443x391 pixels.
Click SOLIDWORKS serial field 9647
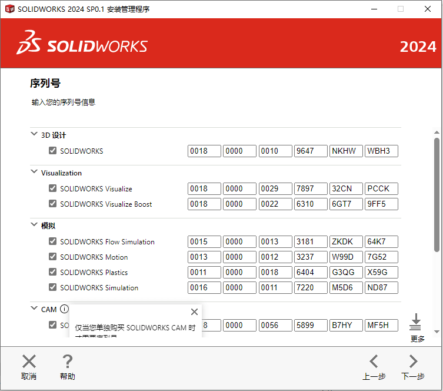pyautogui.click(x=311, y=151)
